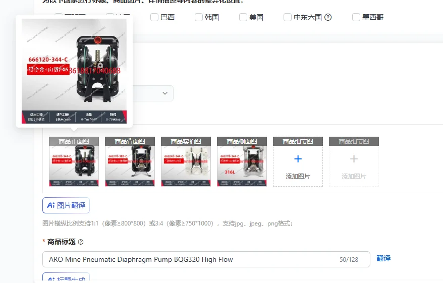Select the 中东六国 checkbox
443x283 pixels.
pyautogui.click(x=287, y=17)
